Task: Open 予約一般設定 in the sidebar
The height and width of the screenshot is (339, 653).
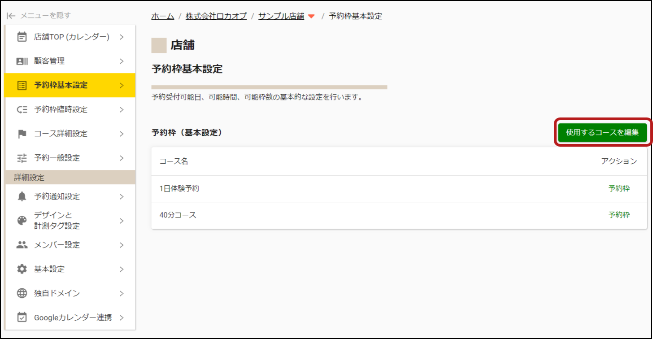Action: click(70, 158)
